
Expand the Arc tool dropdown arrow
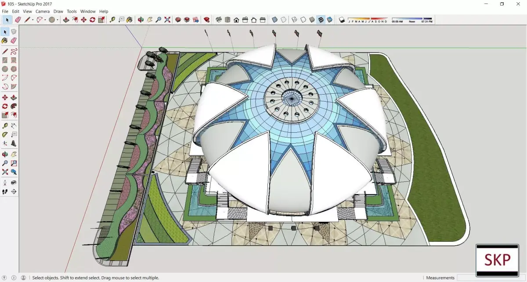45,20
